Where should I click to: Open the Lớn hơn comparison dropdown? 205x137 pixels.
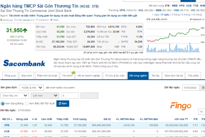(45, 96)
